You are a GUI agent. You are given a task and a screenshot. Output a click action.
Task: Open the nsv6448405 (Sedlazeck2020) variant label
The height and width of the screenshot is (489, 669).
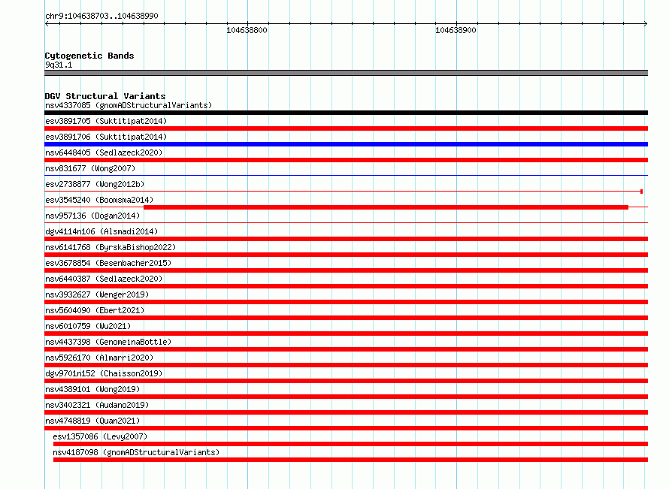(104, 152)
